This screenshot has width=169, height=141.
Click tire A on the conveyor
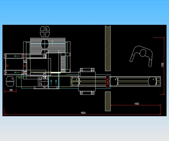(152, 81)
